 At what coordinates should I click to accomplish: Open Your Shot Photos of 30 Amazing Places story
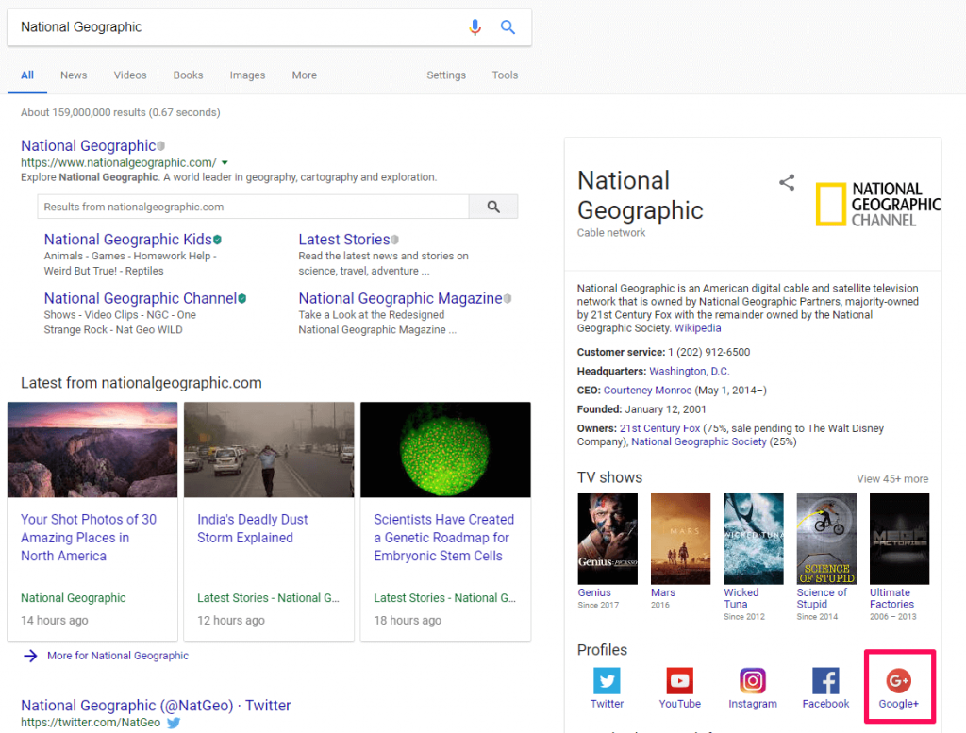pyautogui.click(x=88, y=538)
